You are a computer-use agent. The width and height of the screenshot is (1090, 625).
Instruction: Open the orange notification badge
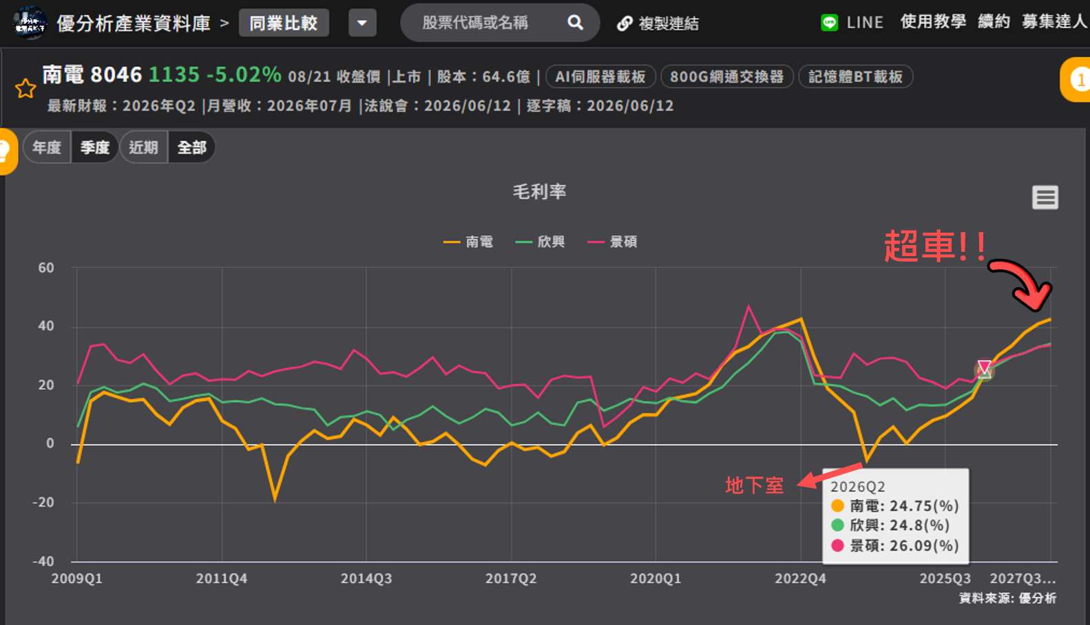pos(1076,80)
